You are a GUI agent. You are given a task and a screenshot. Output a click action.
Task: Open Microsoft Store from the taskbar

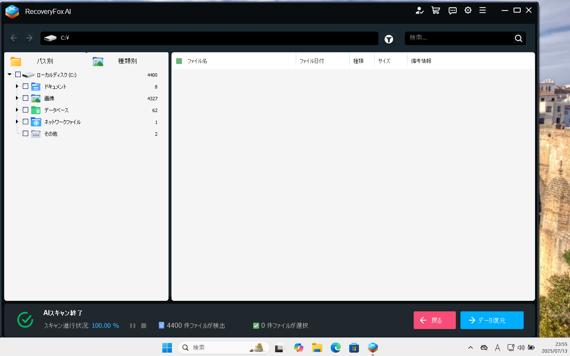tap(354, 348)
